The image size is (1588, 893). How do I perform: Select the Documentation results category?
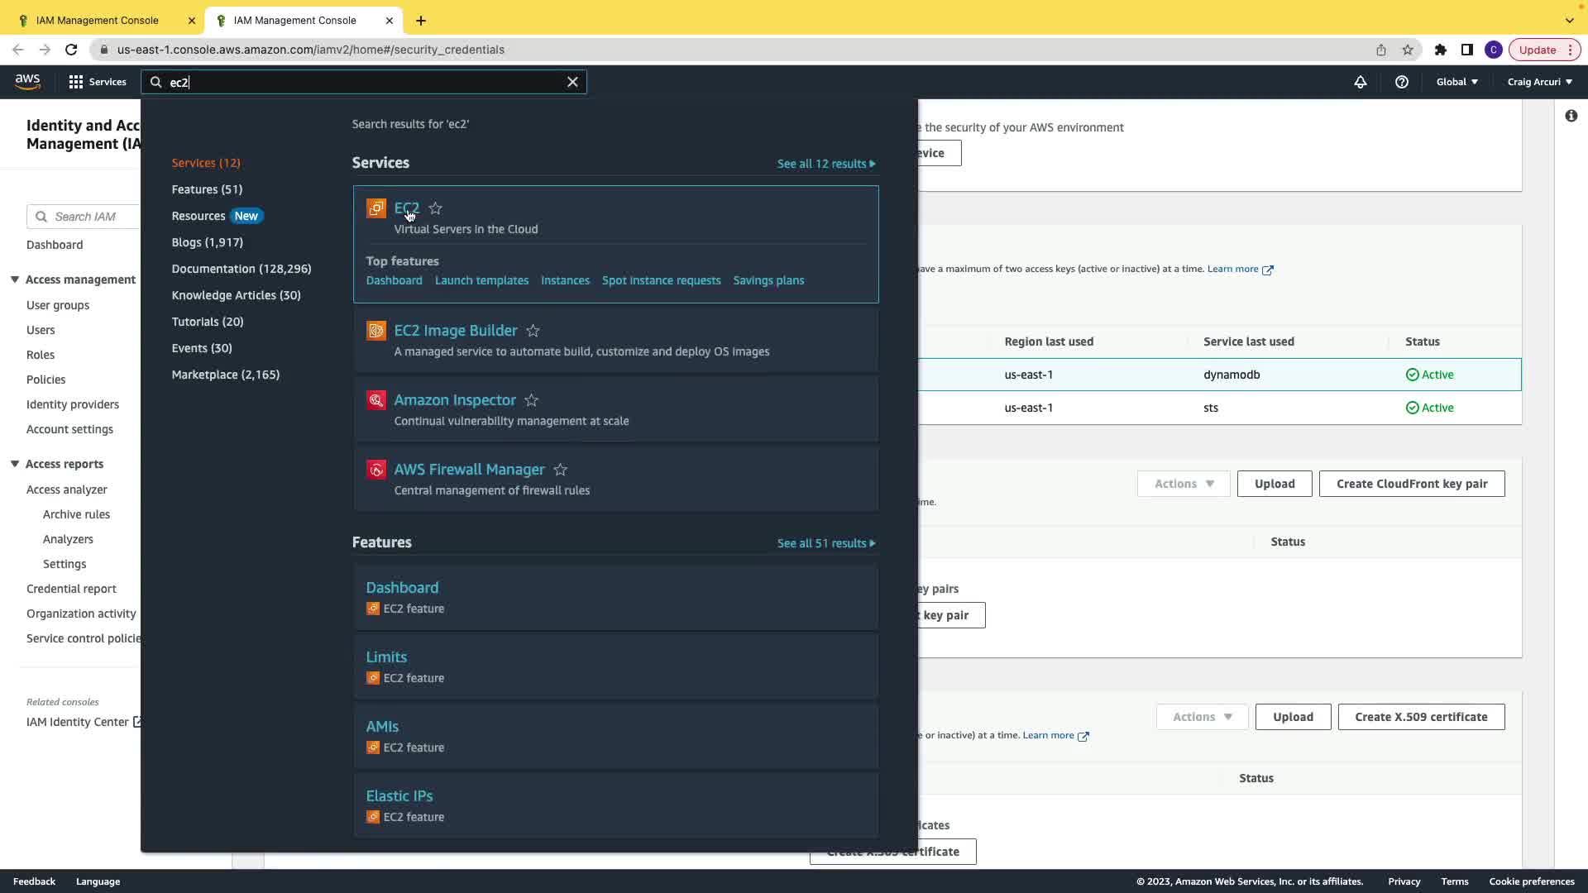pyautogui.click(x=241, y=269)
